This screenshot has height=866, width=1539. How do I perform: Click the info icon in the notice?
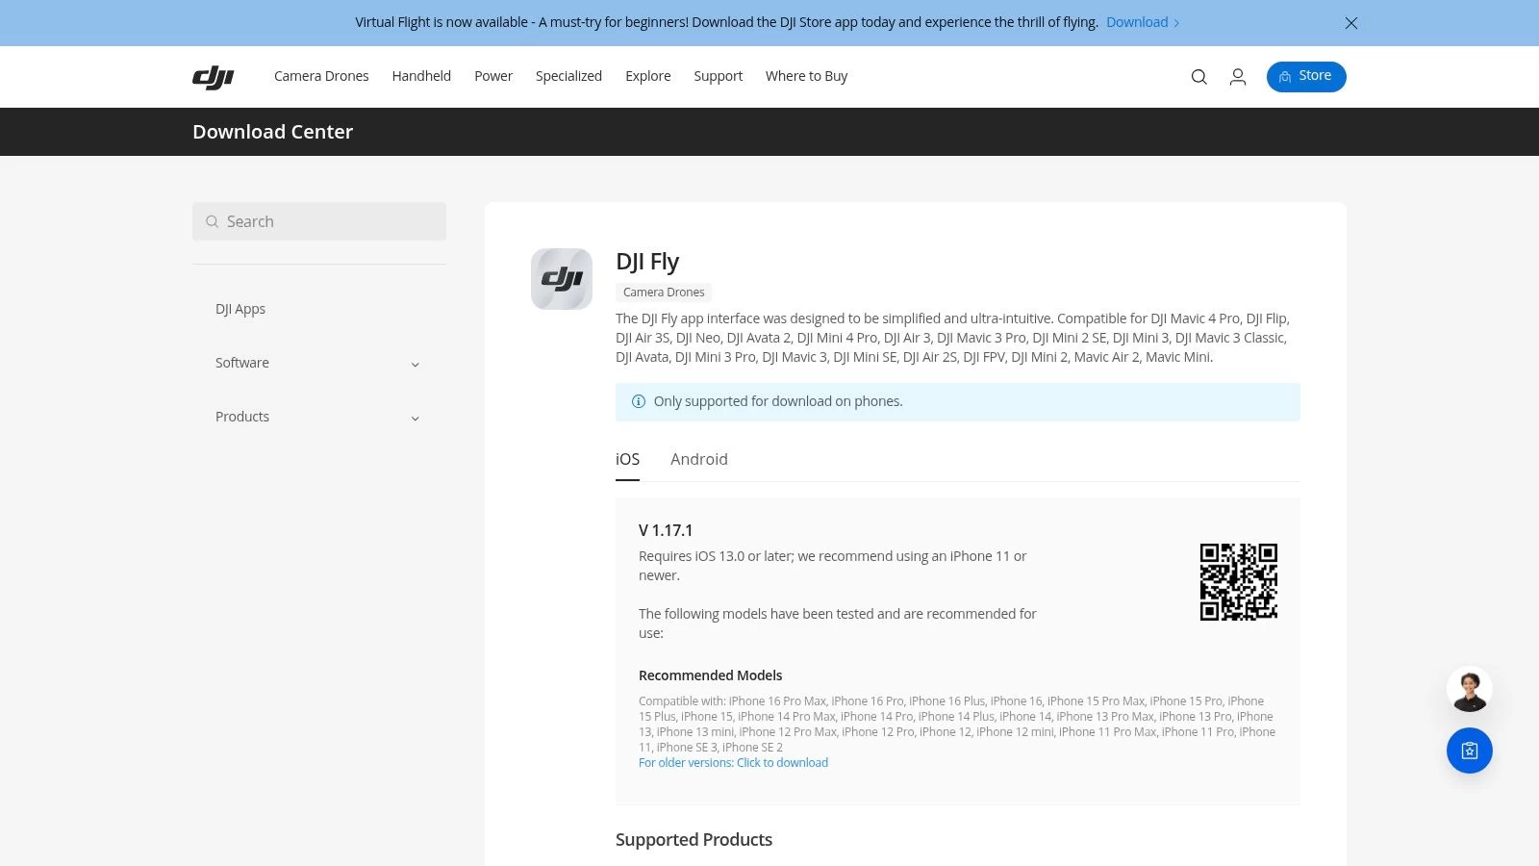(x=638, y=401)
